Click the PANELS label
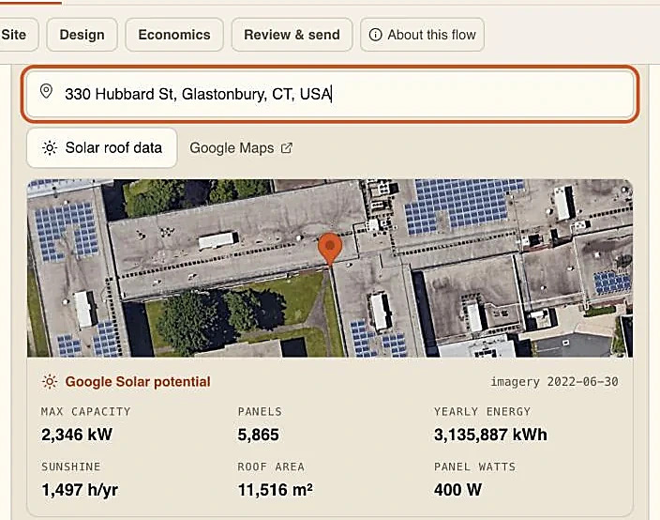 [x=260, y=411]
